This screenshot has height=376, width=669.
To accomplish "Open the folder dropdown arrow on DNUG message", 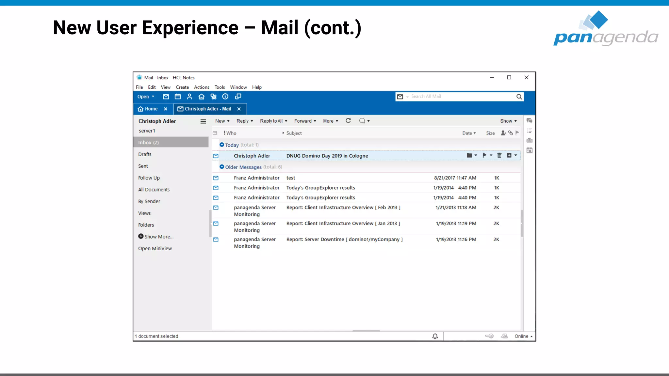I will click(476, 155).
